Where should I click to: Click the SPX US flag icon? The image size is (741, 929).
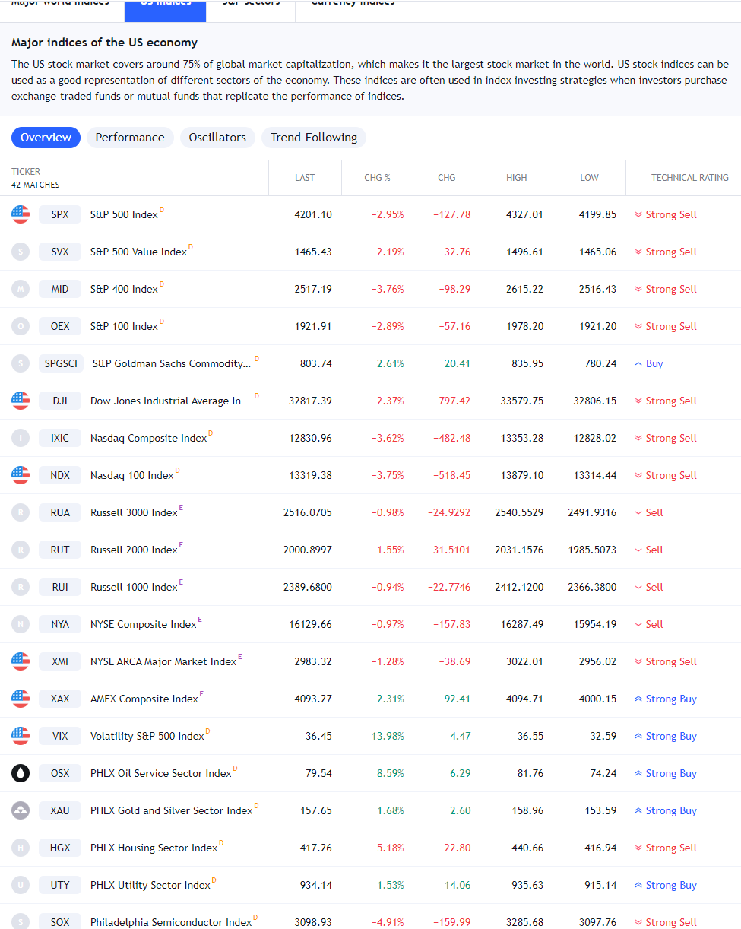point(21,214)
